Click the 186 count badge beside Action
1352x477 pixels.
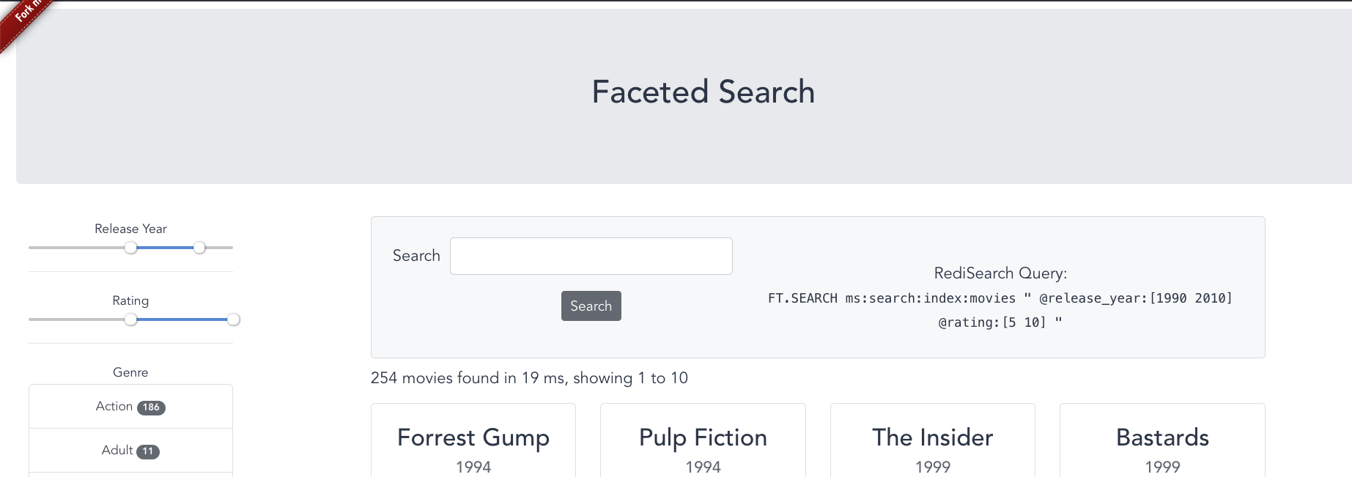click(x=151, y=407)
